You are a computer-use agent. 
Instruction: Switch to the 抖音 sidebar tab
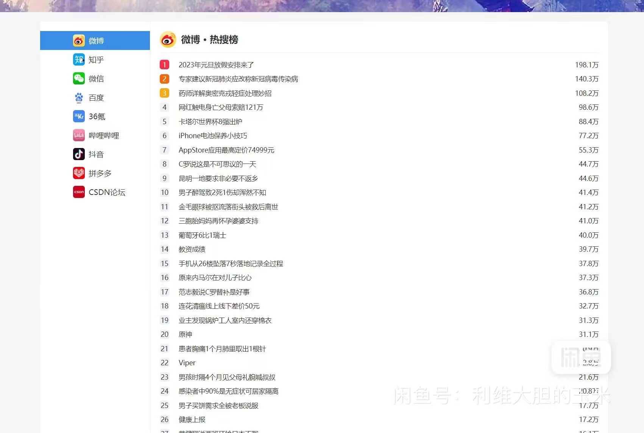pos(95,154)
